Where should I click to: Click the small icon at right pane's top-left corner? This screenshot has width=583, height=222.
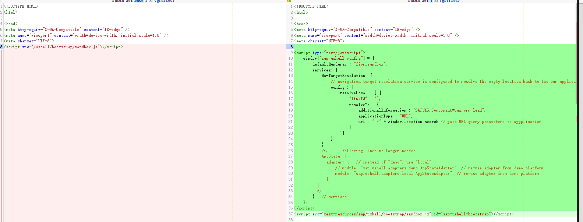(289, 1)
